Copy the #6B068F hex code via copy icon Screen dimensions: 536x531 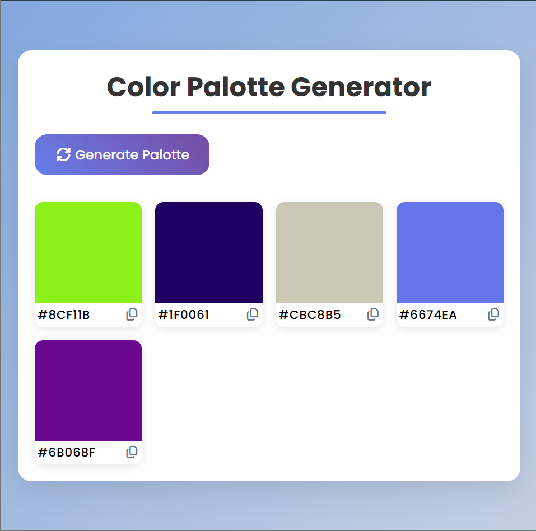tap(132, 452)
